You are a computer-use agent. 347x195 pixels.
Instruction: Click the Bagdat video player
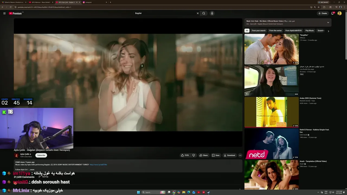[x=128, y=82]
